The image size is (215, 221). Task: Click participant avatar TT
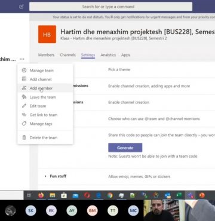[x=113, y=210]
